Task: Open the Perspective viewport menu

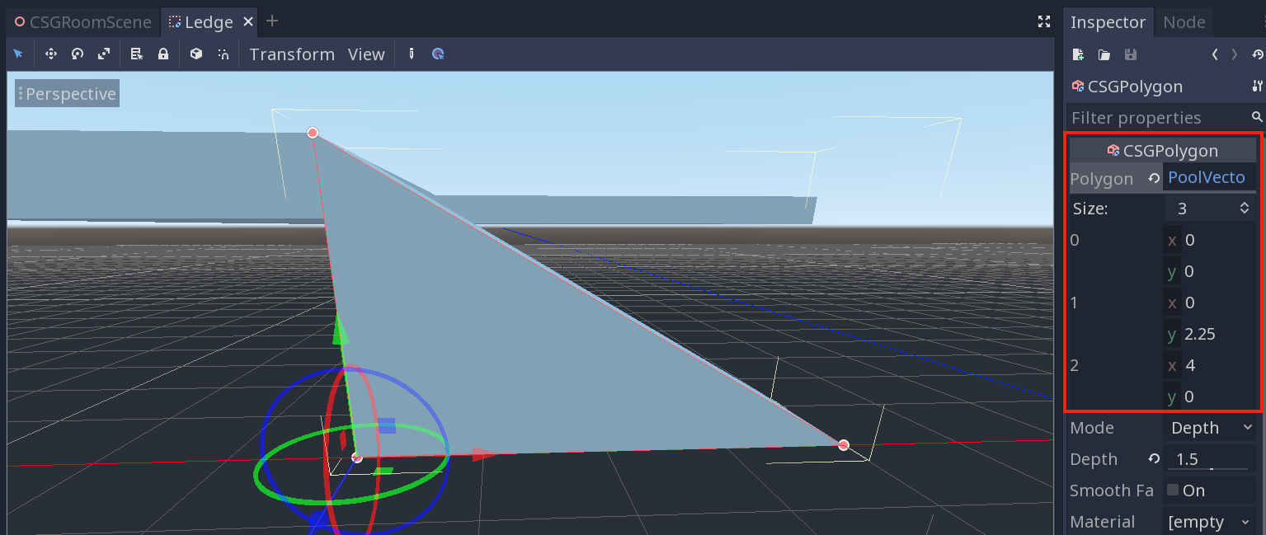Action: (x=67, y=94)
